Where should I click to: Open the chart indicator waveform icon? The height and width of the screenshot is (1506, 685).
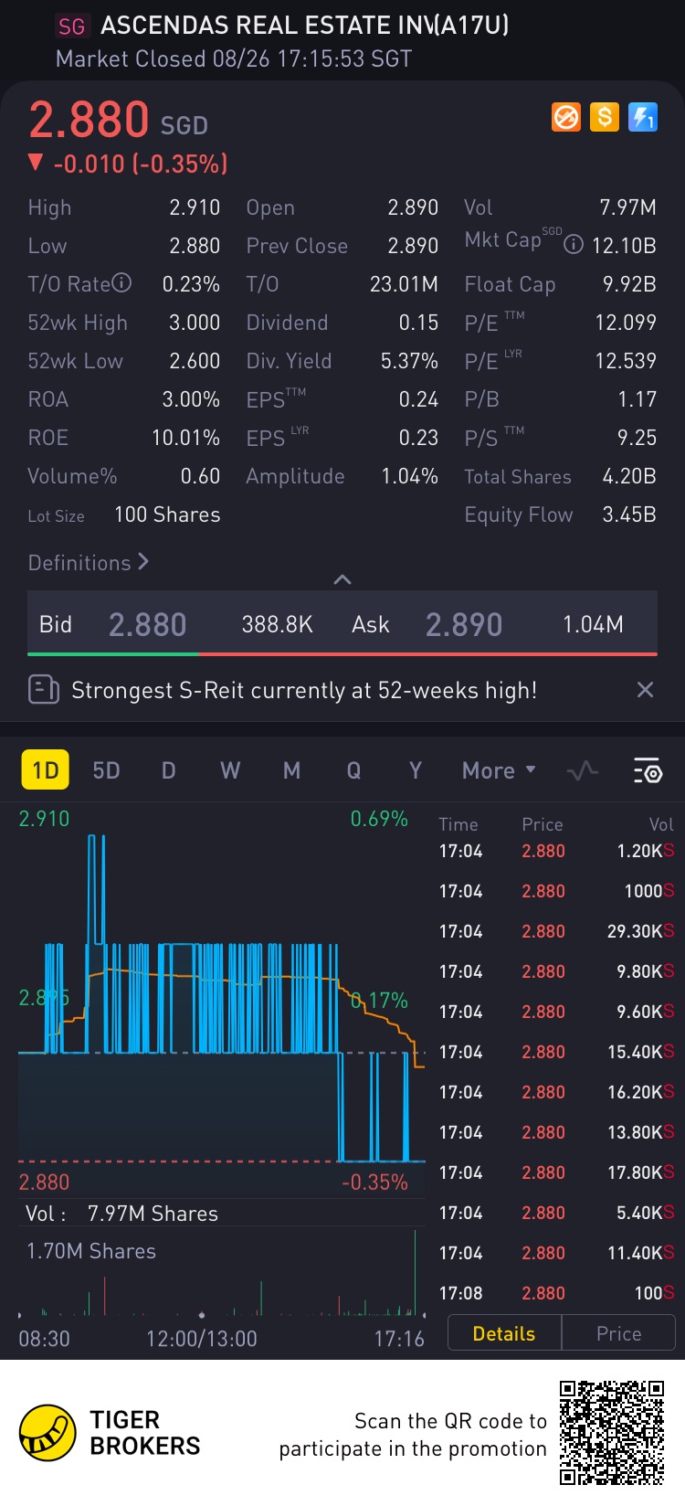point(582,771)
